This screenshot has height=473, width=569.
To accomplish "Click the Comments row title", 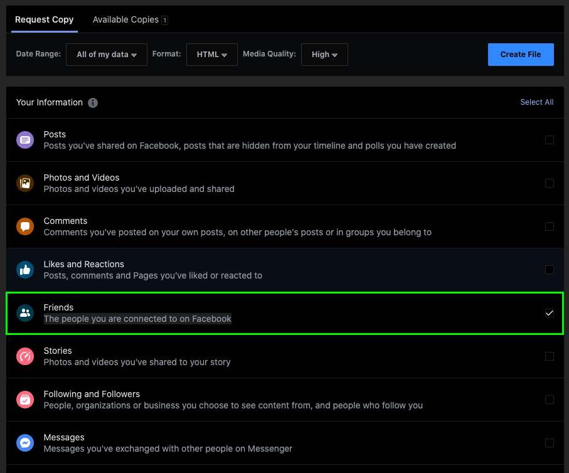I will click(x=65, y=221).
